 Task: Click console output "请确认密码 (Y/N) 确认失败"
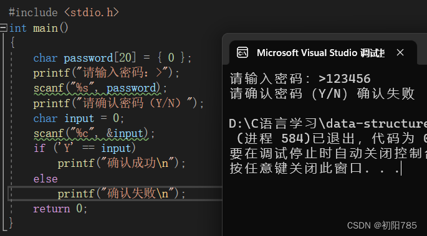pyautogui.click(x=322, y=94)
